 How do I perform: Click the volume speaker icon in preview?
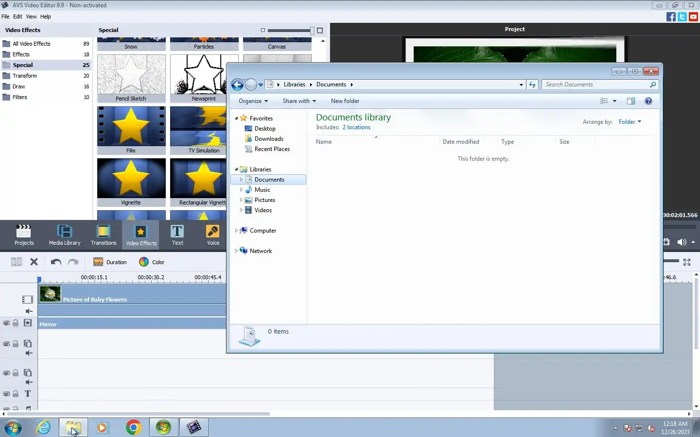[x=682, y=242]
